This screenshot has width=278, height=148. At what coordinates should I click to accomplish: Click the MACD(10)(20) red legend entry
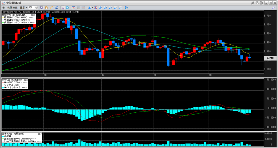tap(15, 82)
